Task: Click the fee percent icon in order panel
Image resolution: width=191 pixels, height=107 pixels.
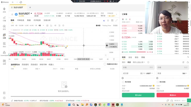Action: click(x=188, y=57)
